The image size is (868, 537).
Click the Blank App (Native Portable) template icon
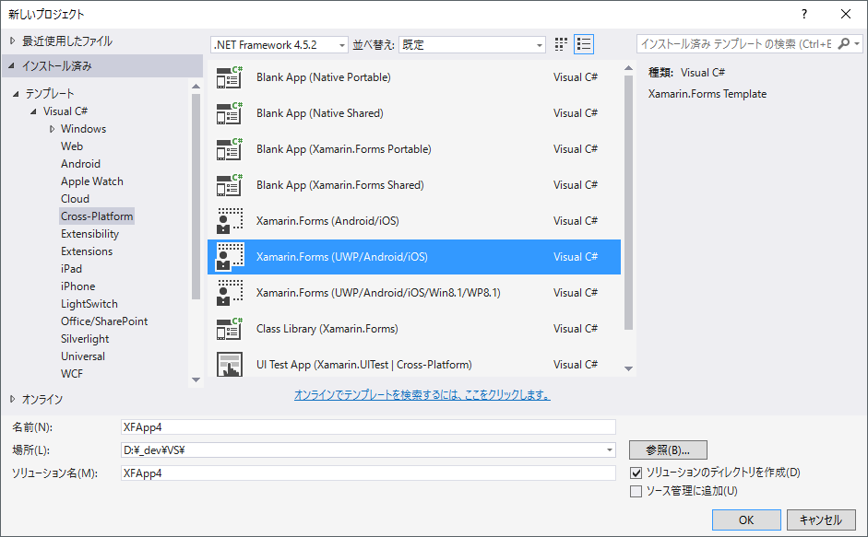(x=229, y=77)
